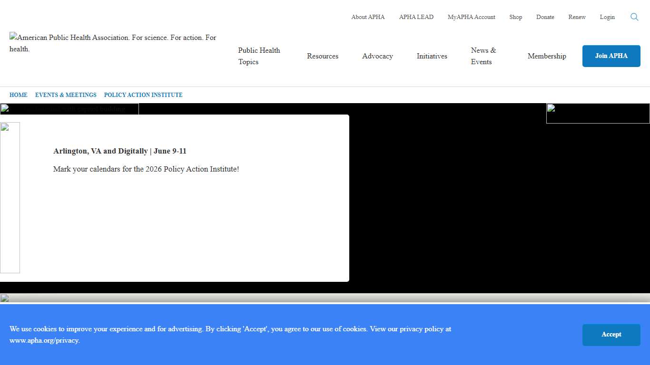The width and height of the screenshot is (650, 365).
Task: Open the Initiatives menu
Action: pos(432,56)
